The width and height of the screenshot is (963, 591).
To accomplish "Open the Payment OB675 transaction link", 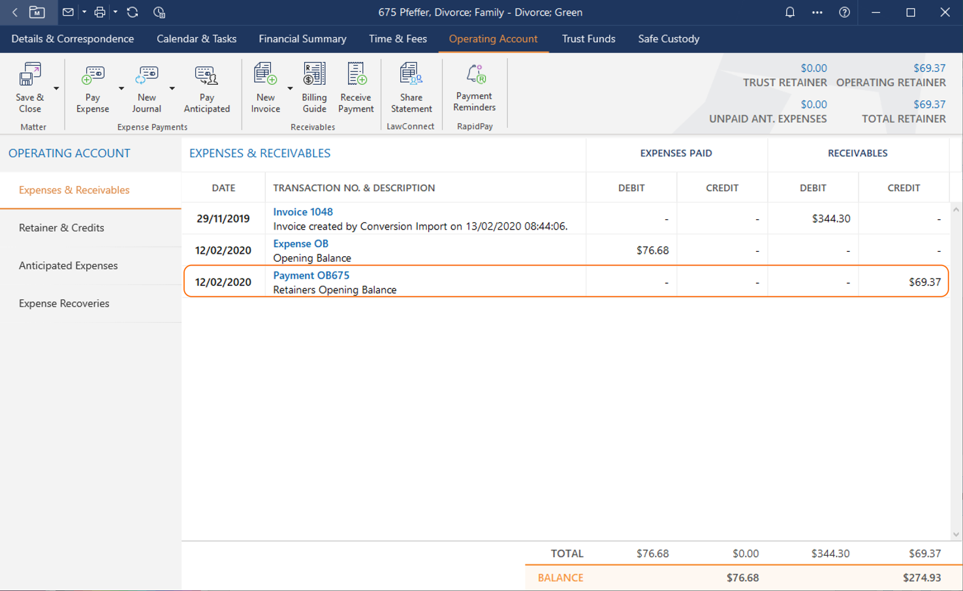I will pyautogui.click(x=311, y=275).
